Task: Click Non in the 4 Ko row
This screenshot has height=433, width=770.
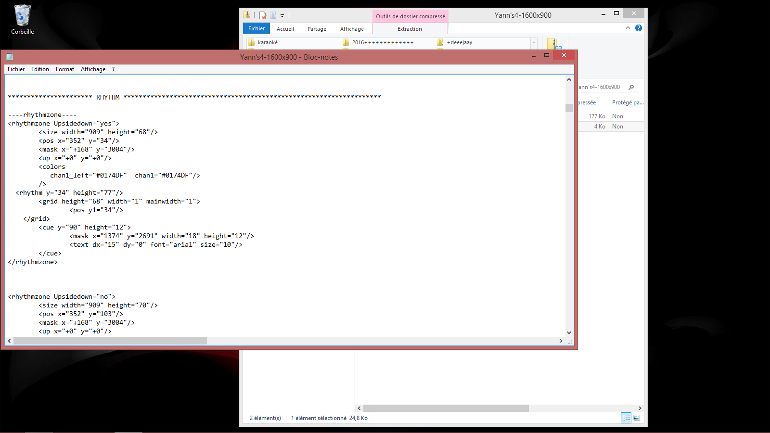Action: pos(617,127)
